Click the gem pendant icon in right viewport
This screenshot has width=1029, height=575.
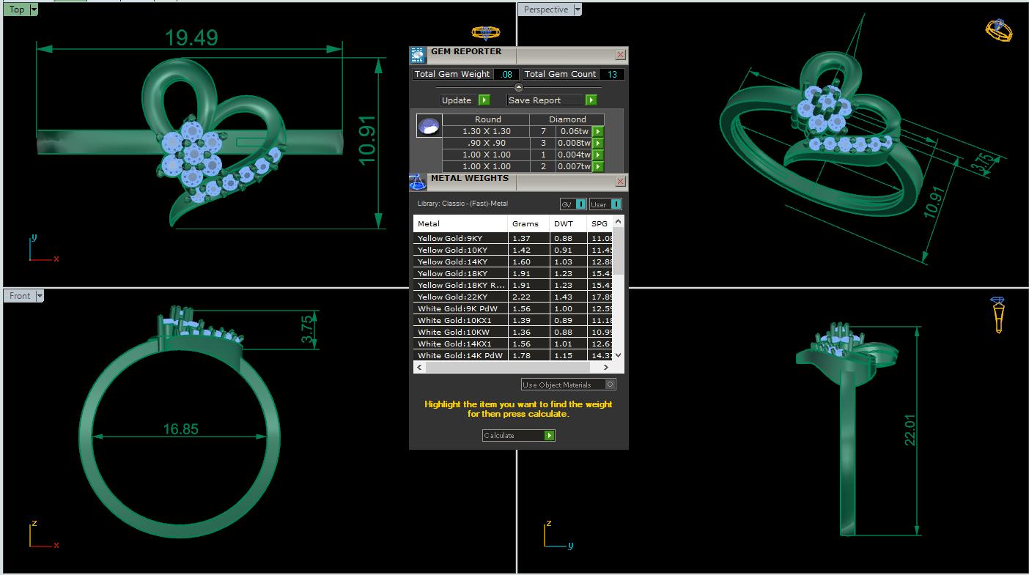[997, 315]
